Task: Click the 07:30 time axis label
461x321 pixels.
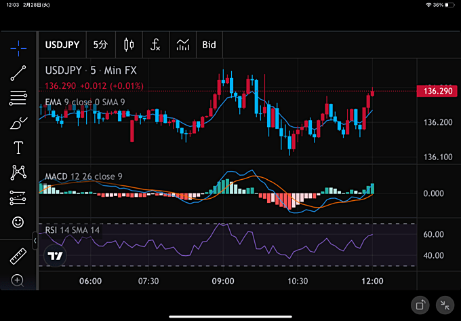Action: (x=148, y=281)
